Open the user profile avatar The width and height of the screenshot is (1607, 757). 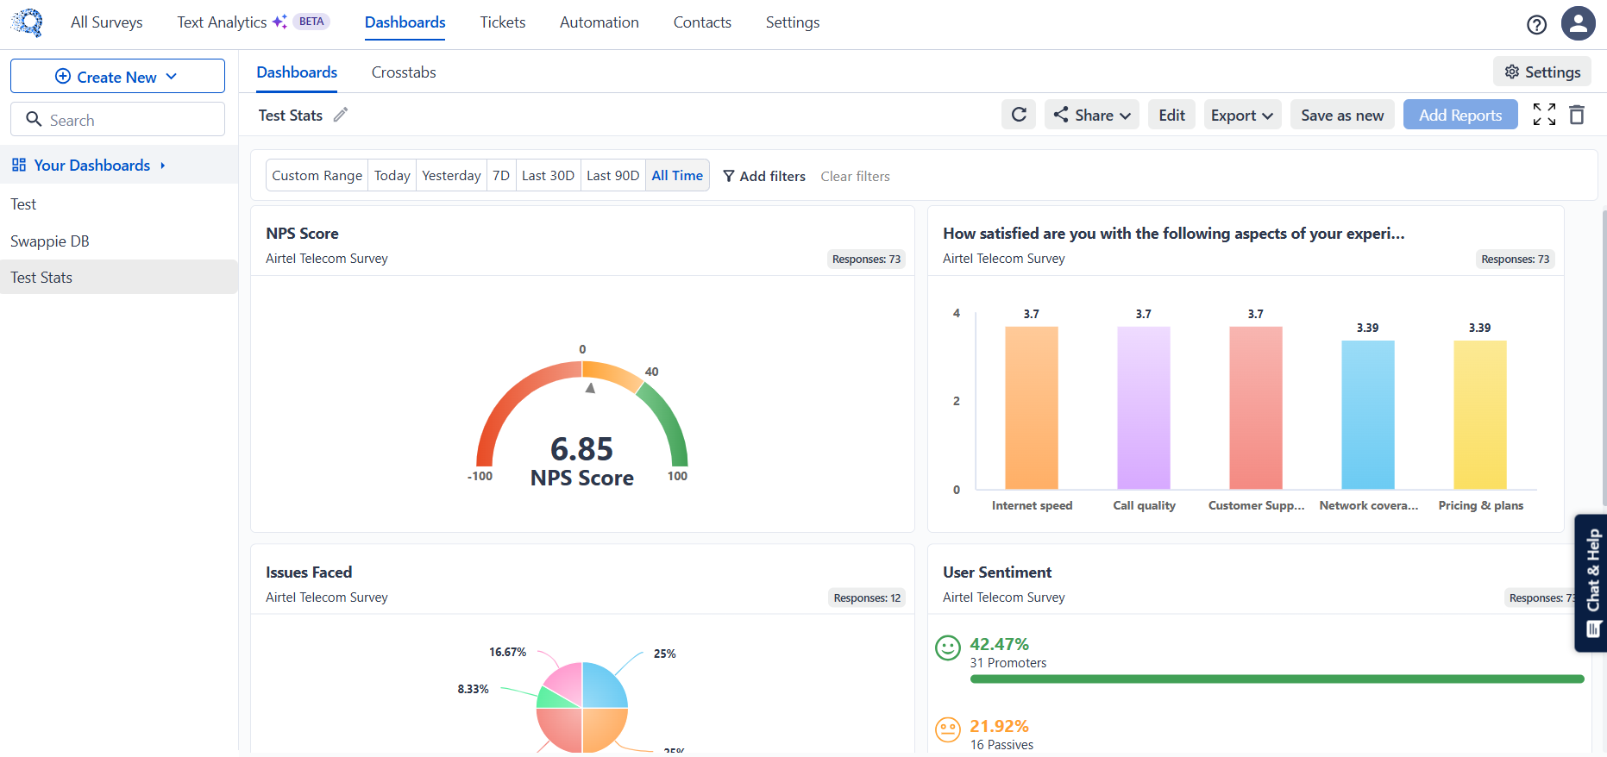point(1578,23)
